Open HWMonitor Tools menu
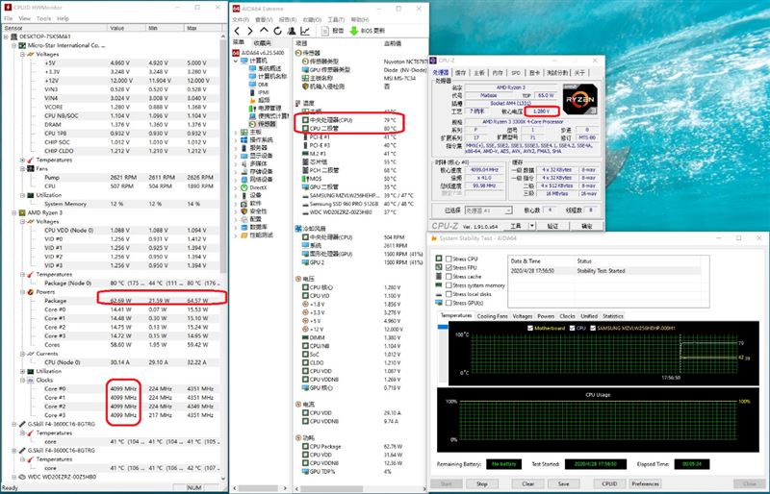Image resolution: width=770 pixels, height=494 pixels. (43, 18)
